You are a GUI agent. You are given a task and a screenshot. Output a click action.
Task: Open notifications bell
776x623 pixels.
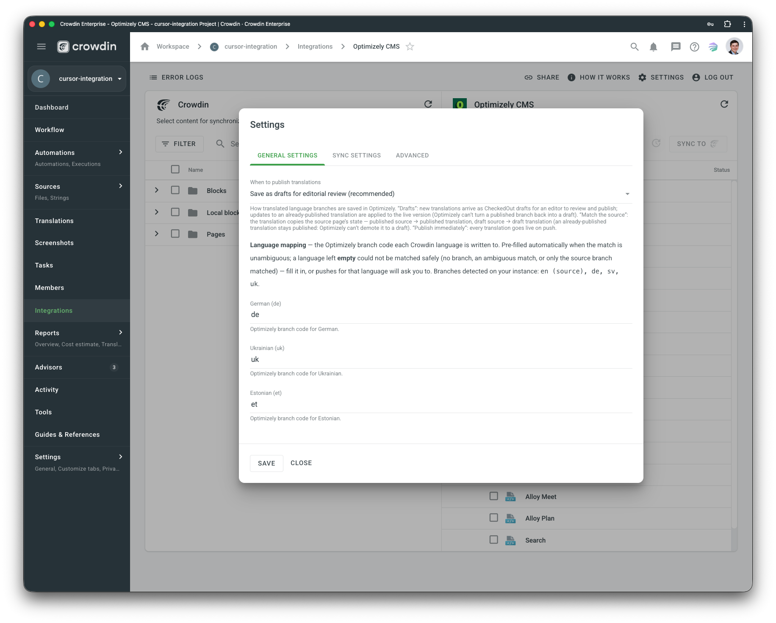pyautogui.click(x=654, y=47)
